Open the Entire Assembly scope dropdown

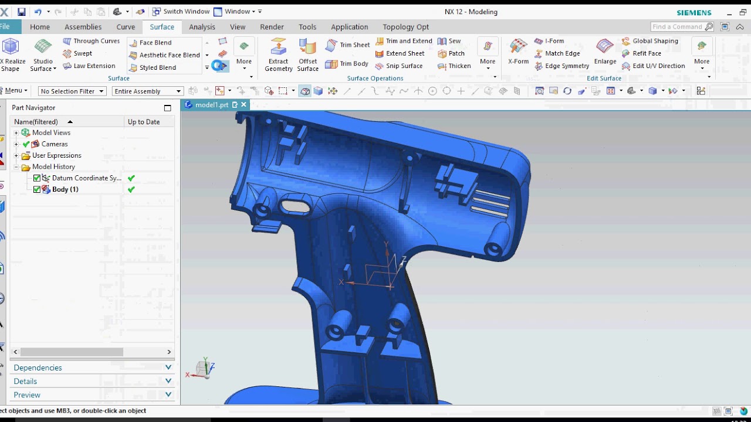(147, 91)
